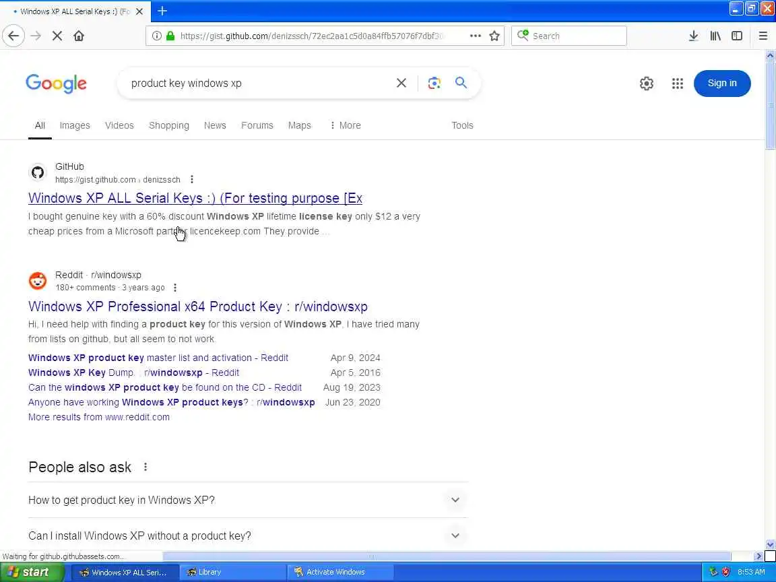Submit search with magnifier icon
The width and height of the screenshot is (776, 582).
461,83
